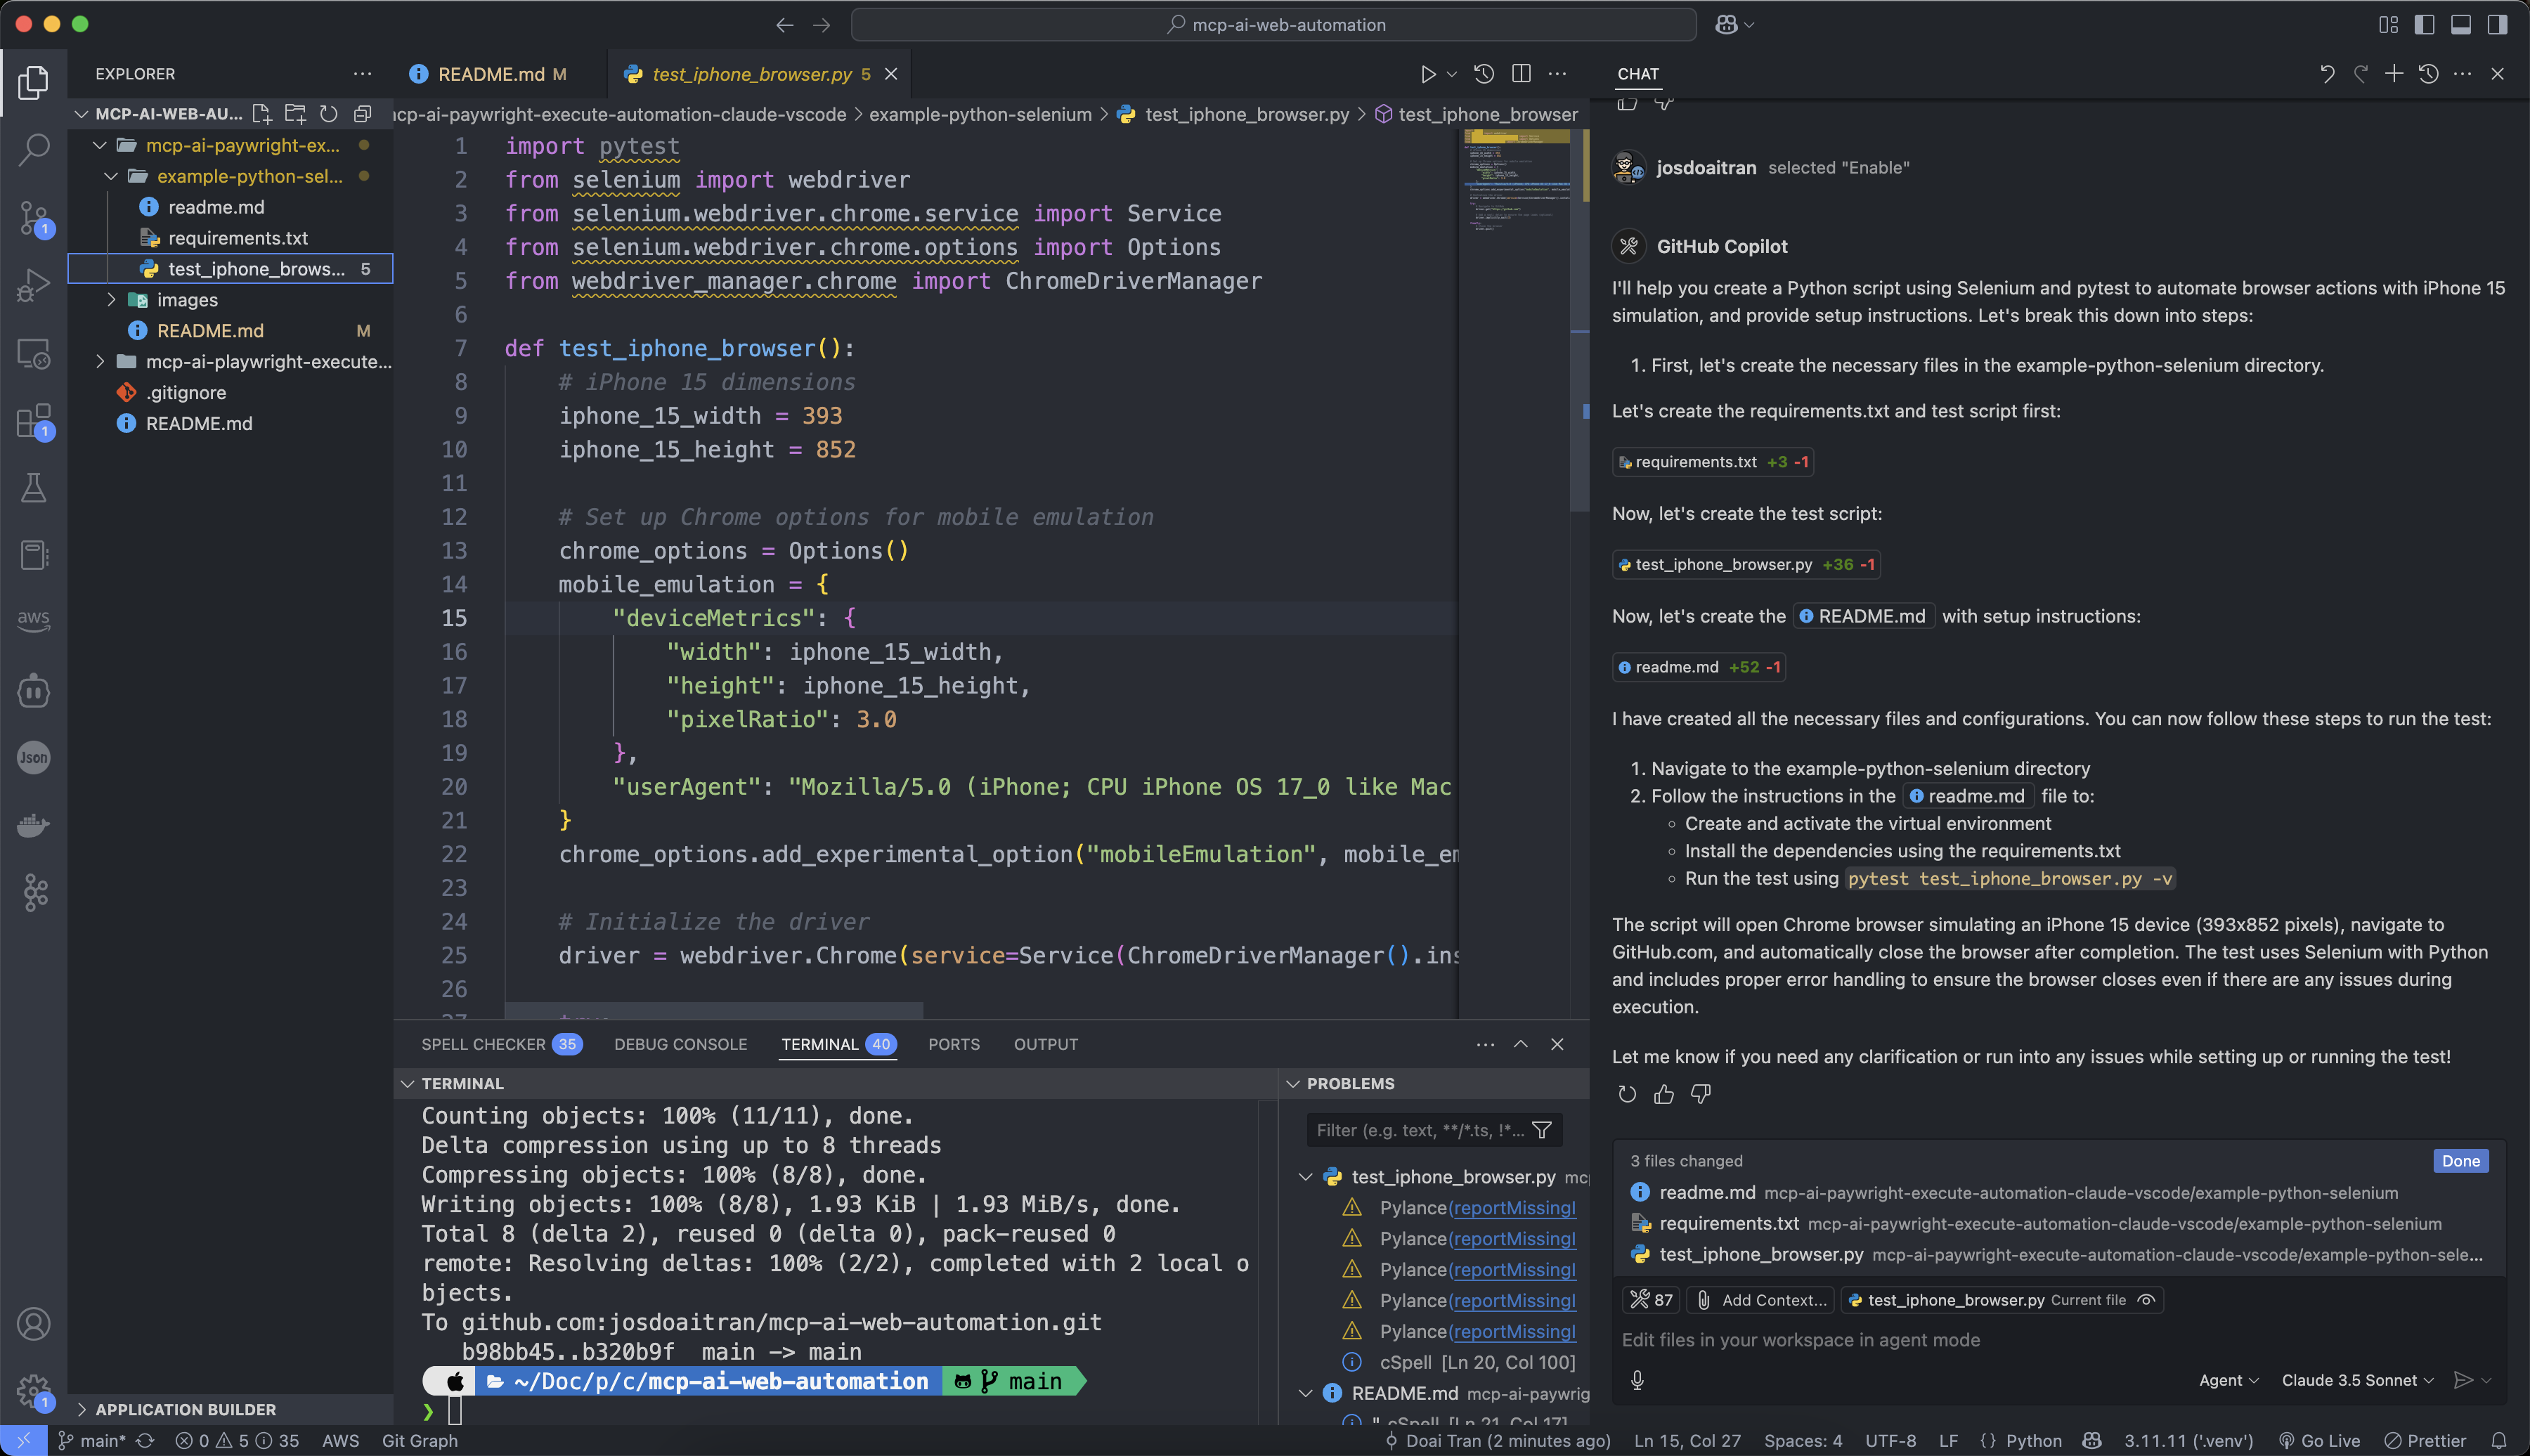Open the file timeline history icon in editor toolbar
The image size is (2530, 1456).
1484,74
